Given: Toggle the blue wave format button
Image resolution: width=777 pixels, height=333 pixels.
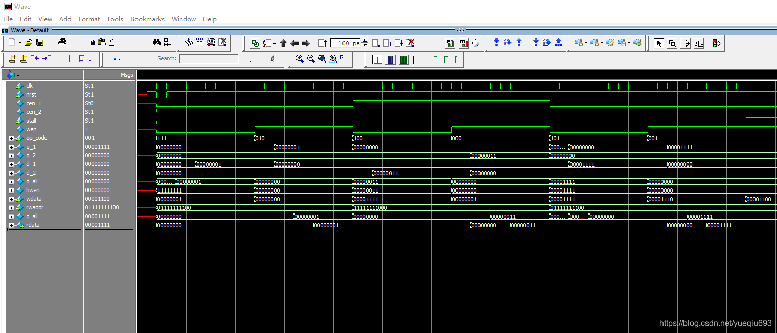Looking at the screenshot, I should click(391, 59).
